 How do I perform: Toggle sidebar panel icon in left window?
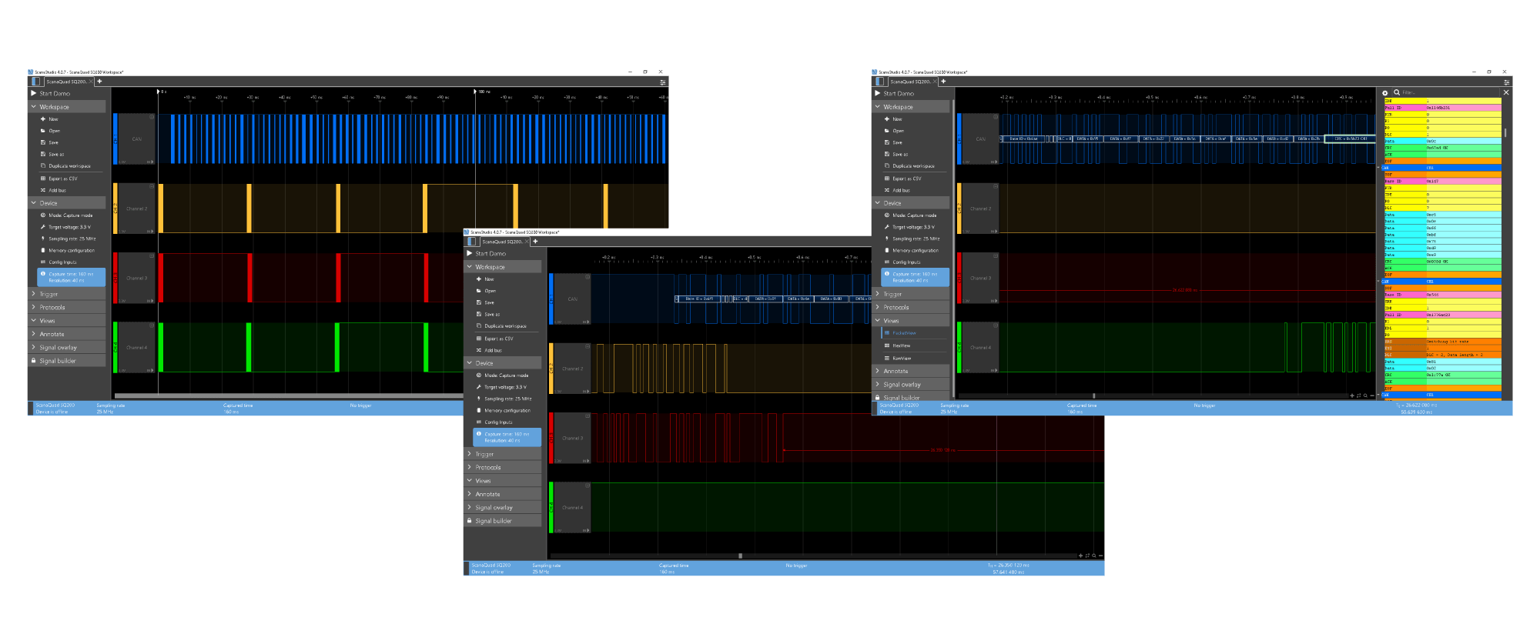(x=36, y=82)
